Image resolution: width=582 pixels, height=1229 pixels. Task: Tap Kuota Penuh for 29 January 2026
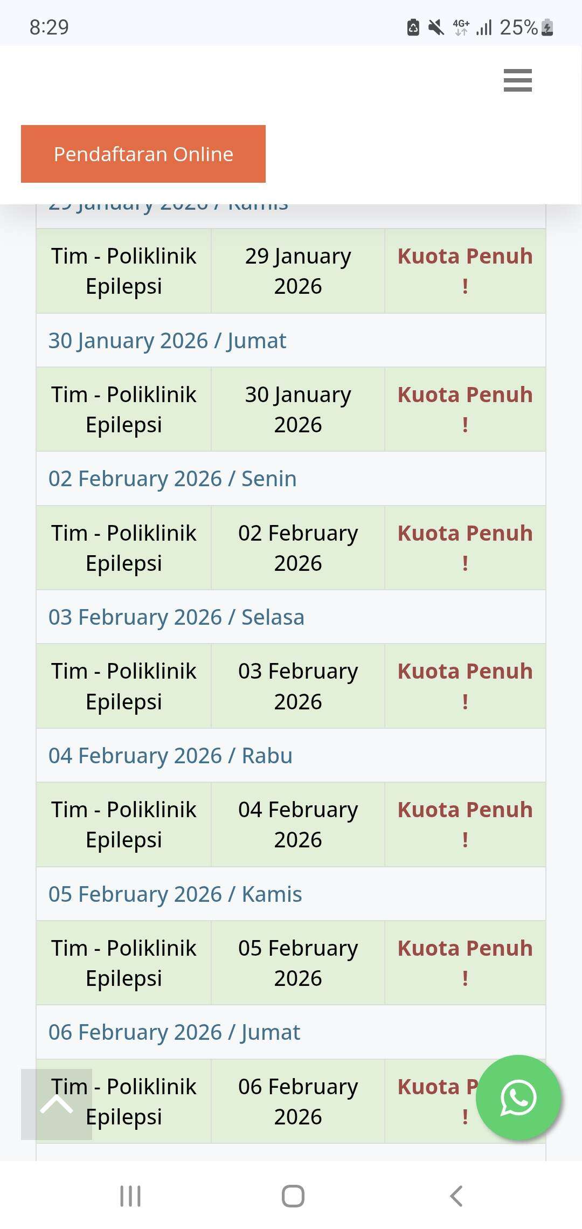[465, 271]
